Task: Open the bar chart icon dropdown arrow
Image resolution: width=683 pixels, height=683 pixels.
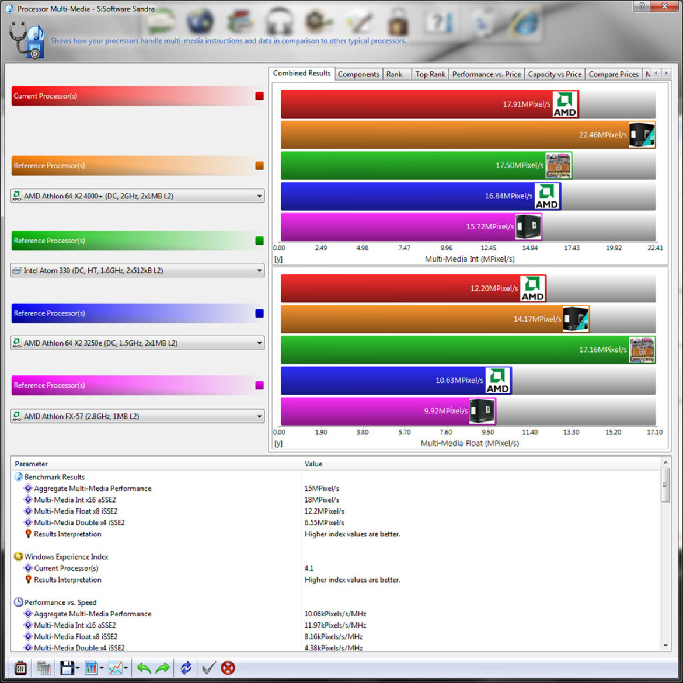Action: point(102,668)
